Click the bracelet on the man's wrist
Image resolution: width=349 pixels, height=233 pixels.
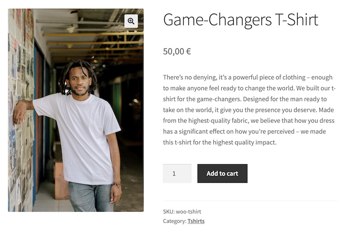(116, 185)
